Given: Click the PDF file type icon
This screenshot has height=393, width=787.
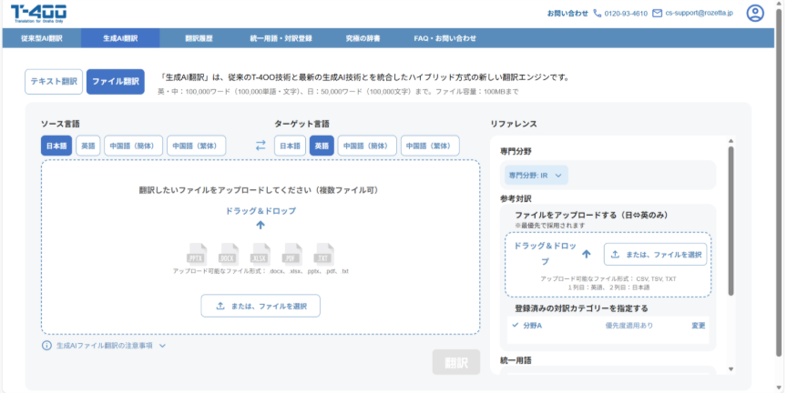Looking at the screenshot, I should click(292, 253).
